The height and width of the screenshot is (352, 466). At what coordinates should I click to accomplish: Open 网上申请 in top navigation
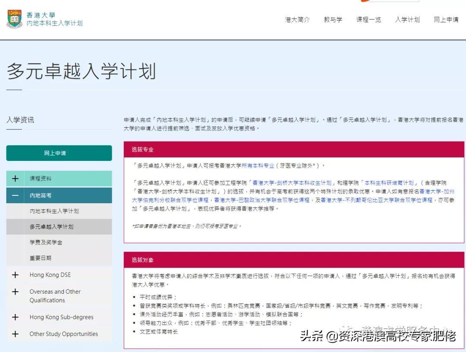pyautogui.click(x=446, y=19)
